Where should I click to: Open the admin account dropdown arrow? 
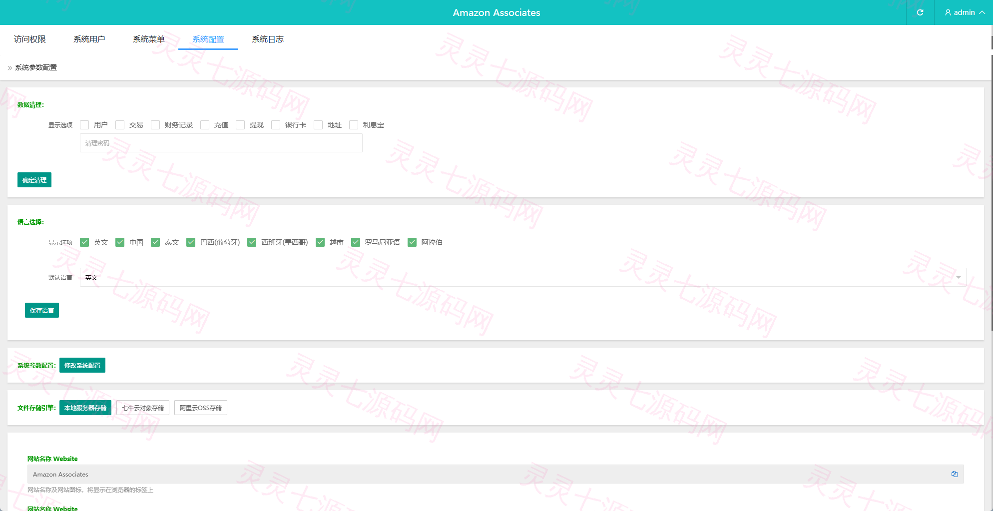[982, 12]
